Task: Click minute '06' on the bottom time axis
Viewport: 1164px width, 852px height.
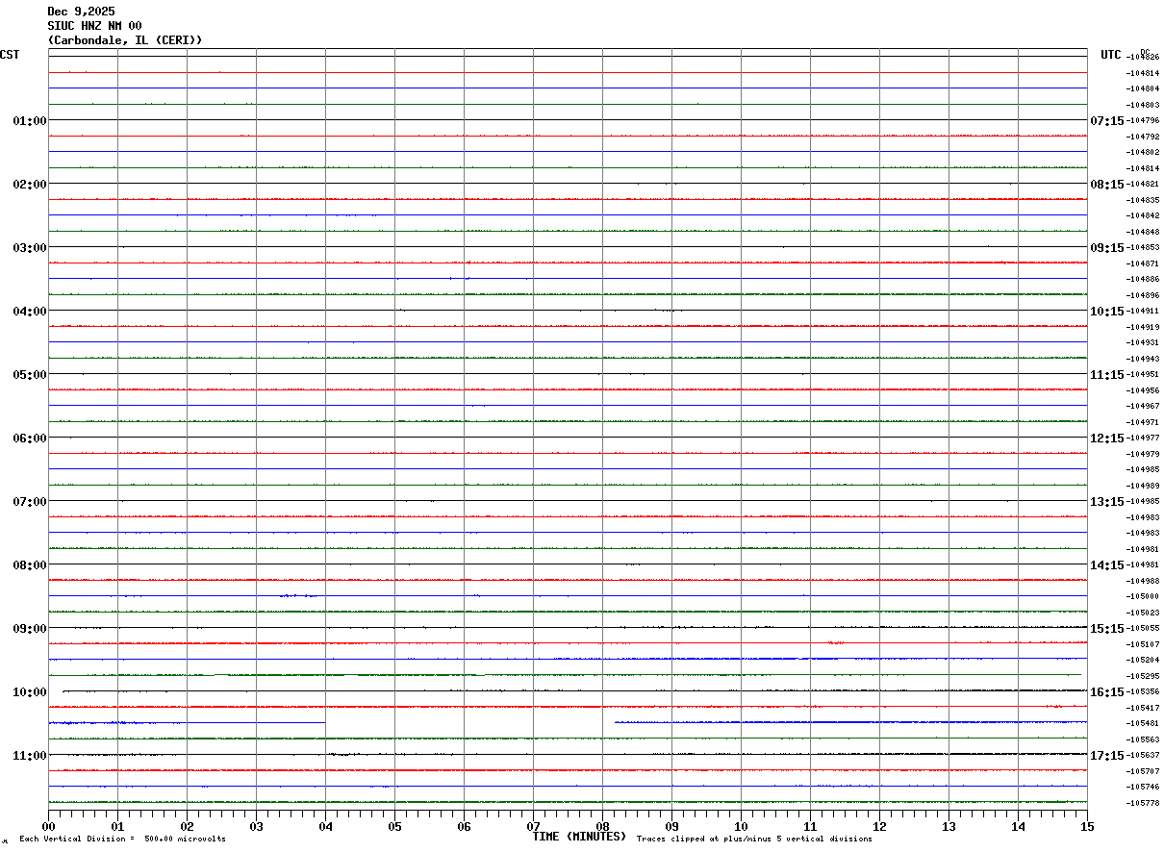Action: click(464, 826)
